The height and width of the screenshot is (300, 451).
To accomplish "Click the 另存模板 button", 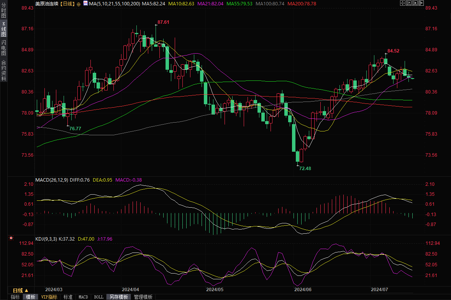I will (x=118, y=297).
